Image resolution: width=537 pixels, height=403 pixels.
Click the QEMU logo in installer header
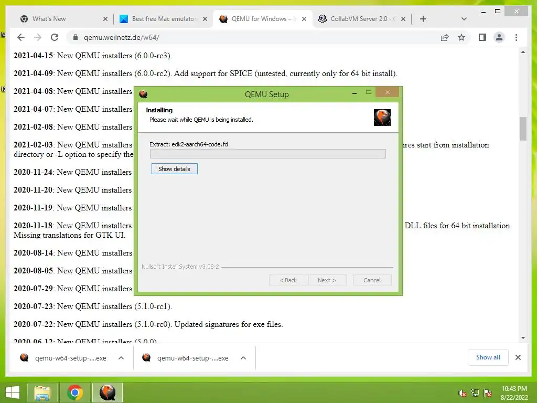(x=382, y=117)
